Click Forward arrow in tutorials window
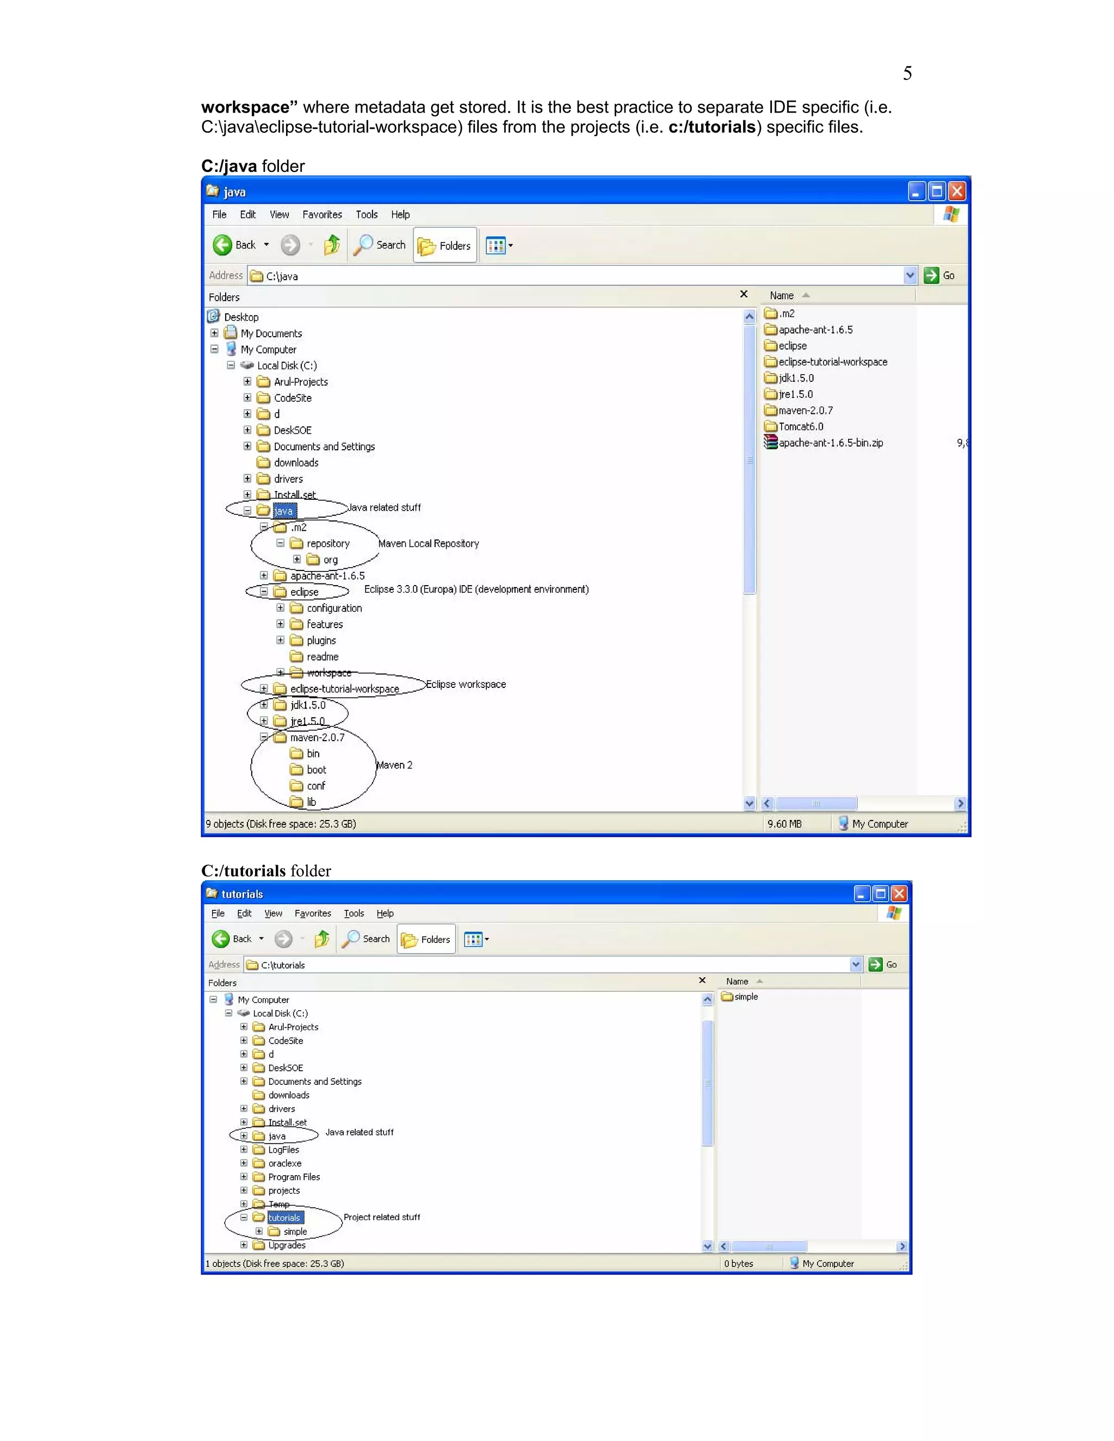Image resolution: width=1114 pixels, height=1441 pixels. tap(283, 939)
